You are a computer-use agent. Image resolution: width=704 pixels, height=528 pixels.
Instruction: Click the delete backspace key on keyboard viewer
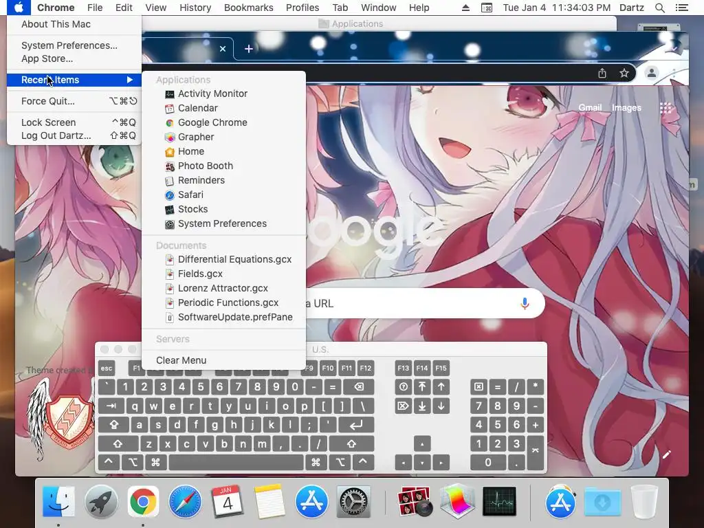359,387
